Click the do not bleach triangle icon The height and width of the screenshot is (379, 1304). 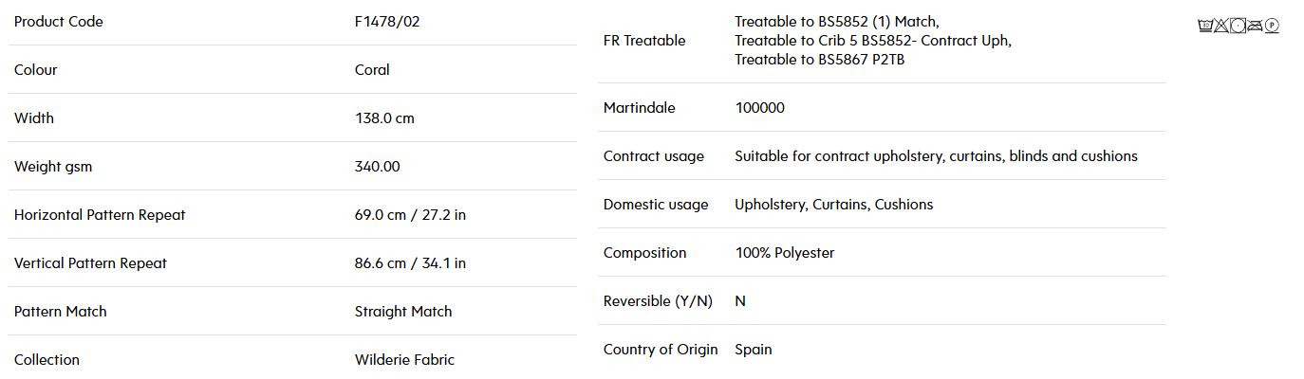click(x=1221, y=26)
